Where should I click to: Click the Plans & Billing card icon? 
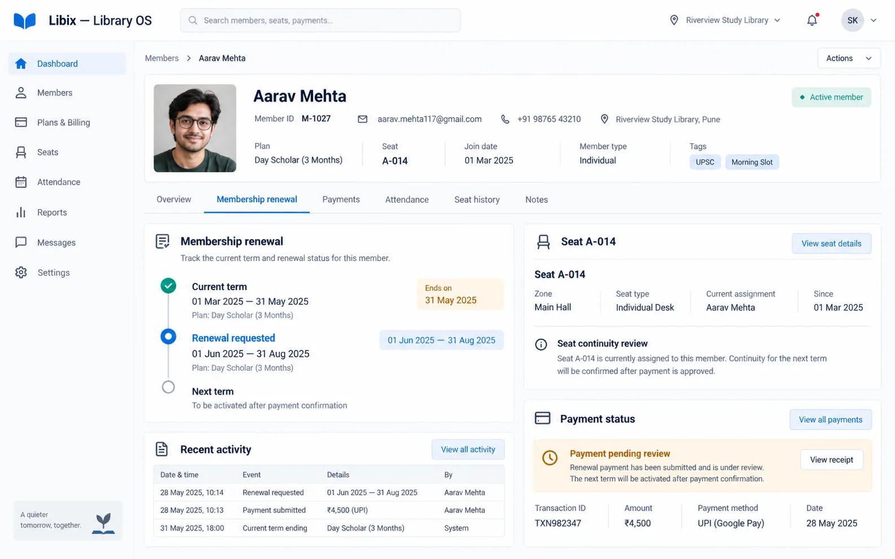[x=21, y=122]
